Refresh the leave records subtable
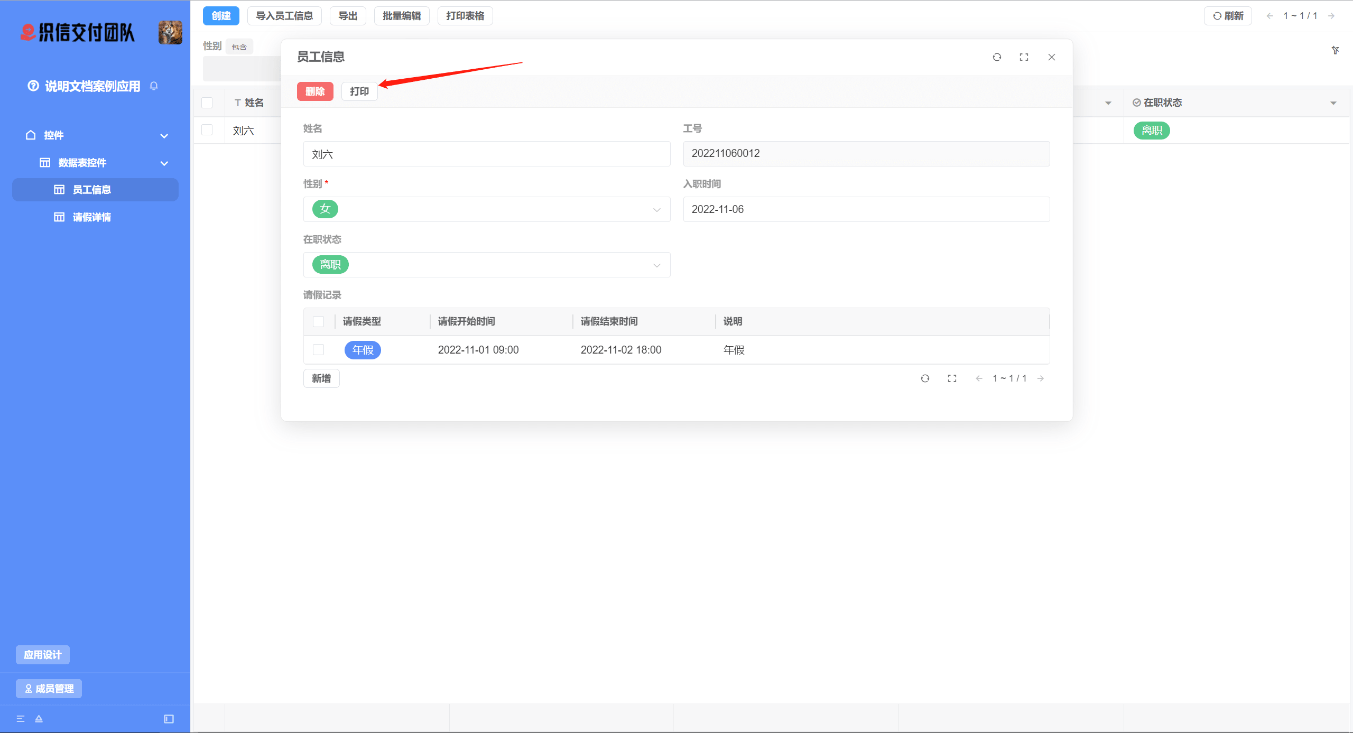 pyautogui.click(x=925, y=378)
